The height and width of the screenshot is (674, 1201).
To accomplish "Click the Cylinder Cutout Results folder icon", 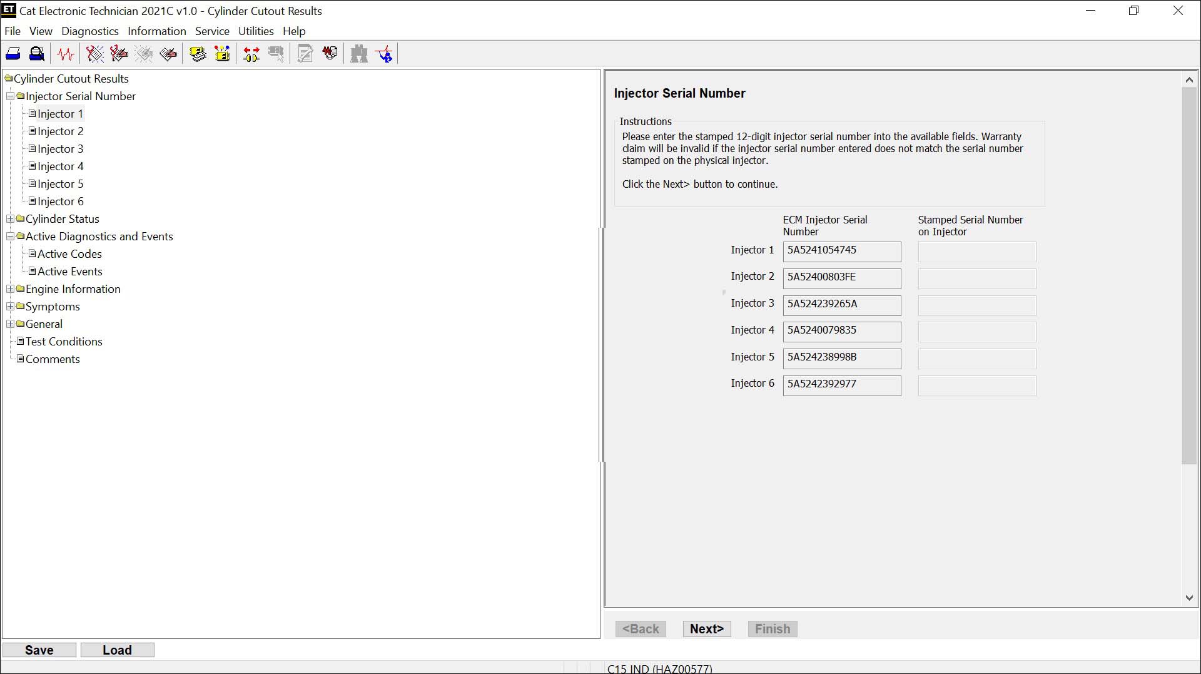I will coord(8,78).
